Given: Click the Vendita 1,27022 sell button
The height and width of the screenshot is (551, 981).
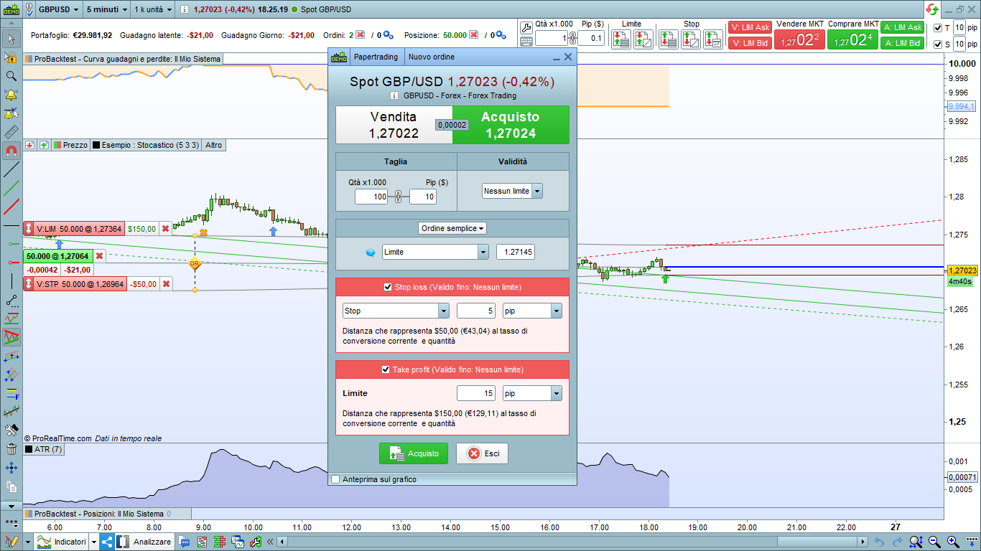Looking at the screenshot, I should [394, 125].
